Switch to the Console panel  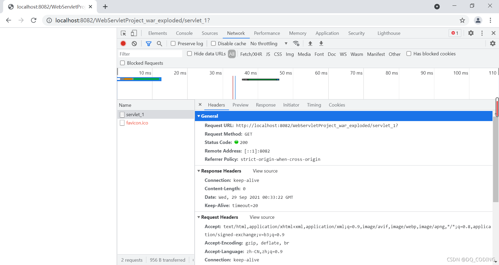click(x=184, y=33)
